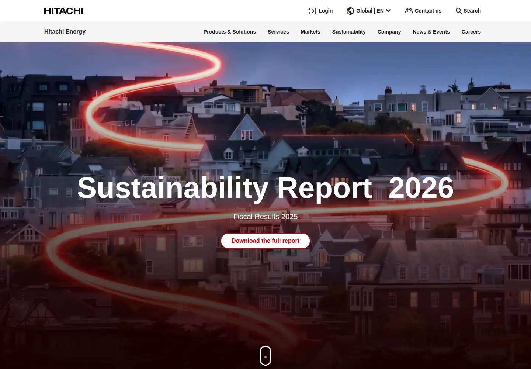Image resolution: width=531 pixels, height=369 pixels.
Task: Open the Products & Solutions menu
Action: click(x=230, y=32)
